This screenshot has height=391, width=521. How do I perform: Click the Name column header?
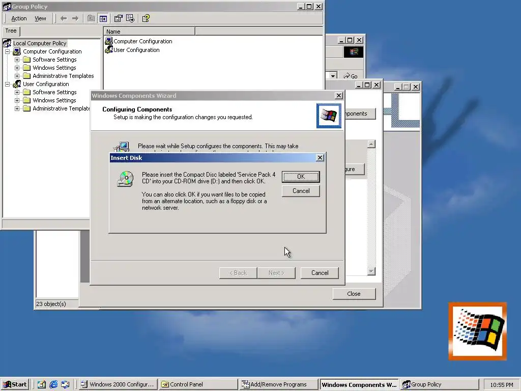pyautogui.click(x=149, y=32)
